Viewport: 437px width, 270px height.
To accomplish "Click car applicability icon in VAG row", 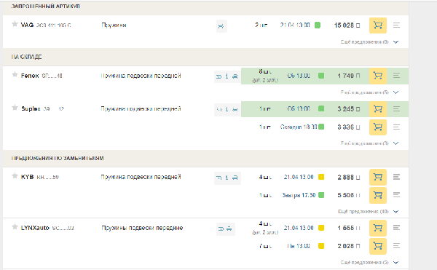I will [221, 26].
